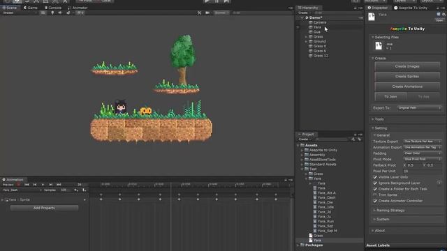This screenshot has height=251, width=447.
Task: Toggle Create Animator Controller checkbox
Action: [375, 201]
